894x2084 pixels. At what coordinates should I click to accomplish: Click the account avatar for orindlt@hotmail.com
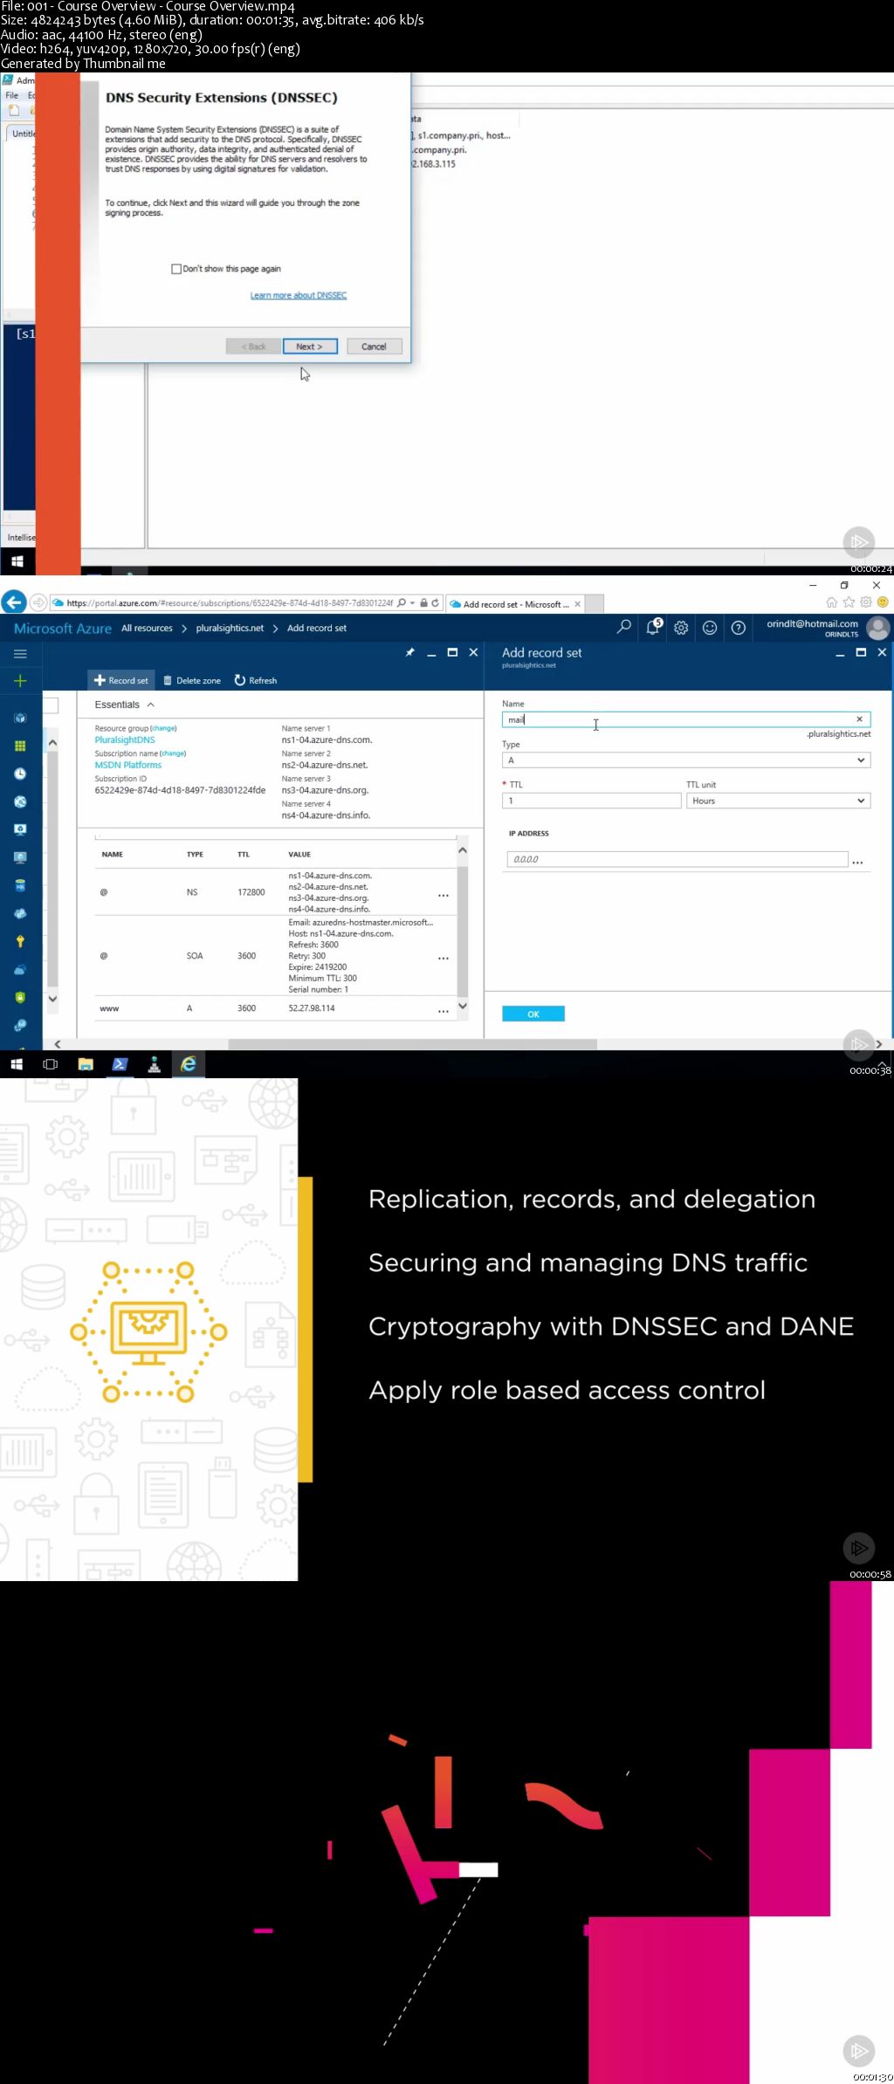[x=878, y=628]
